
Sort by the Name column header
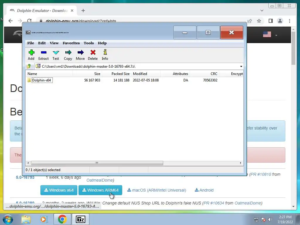[49, 74]
